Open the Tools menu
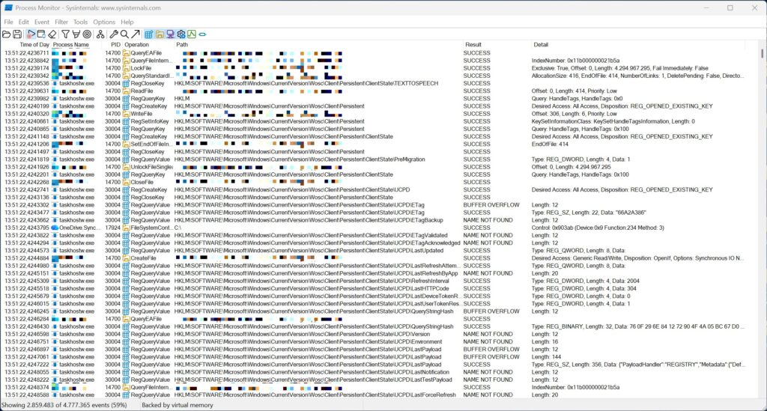This screenshot has height=411, width=767. tap(80, 22)
